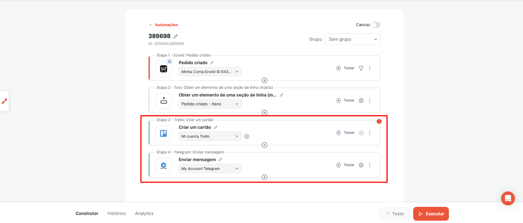523x223 pixels.
Task: Test the Obter um elemento step
Action: pyautogui.click(x=345, y=100)
